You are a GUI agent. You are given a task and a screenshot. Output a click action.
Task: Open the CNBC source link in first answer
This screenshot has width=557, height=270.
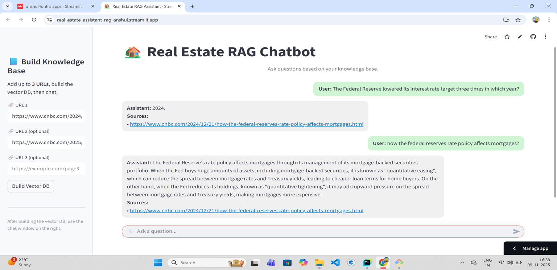pyautogui.click(x=246, y=124)
